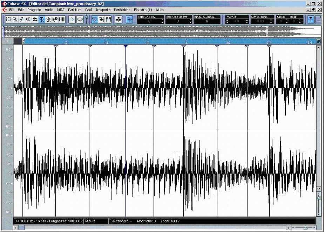Select the Range Selection tool
Viewport: 325px width, 233px height.
tap(8, 20)
